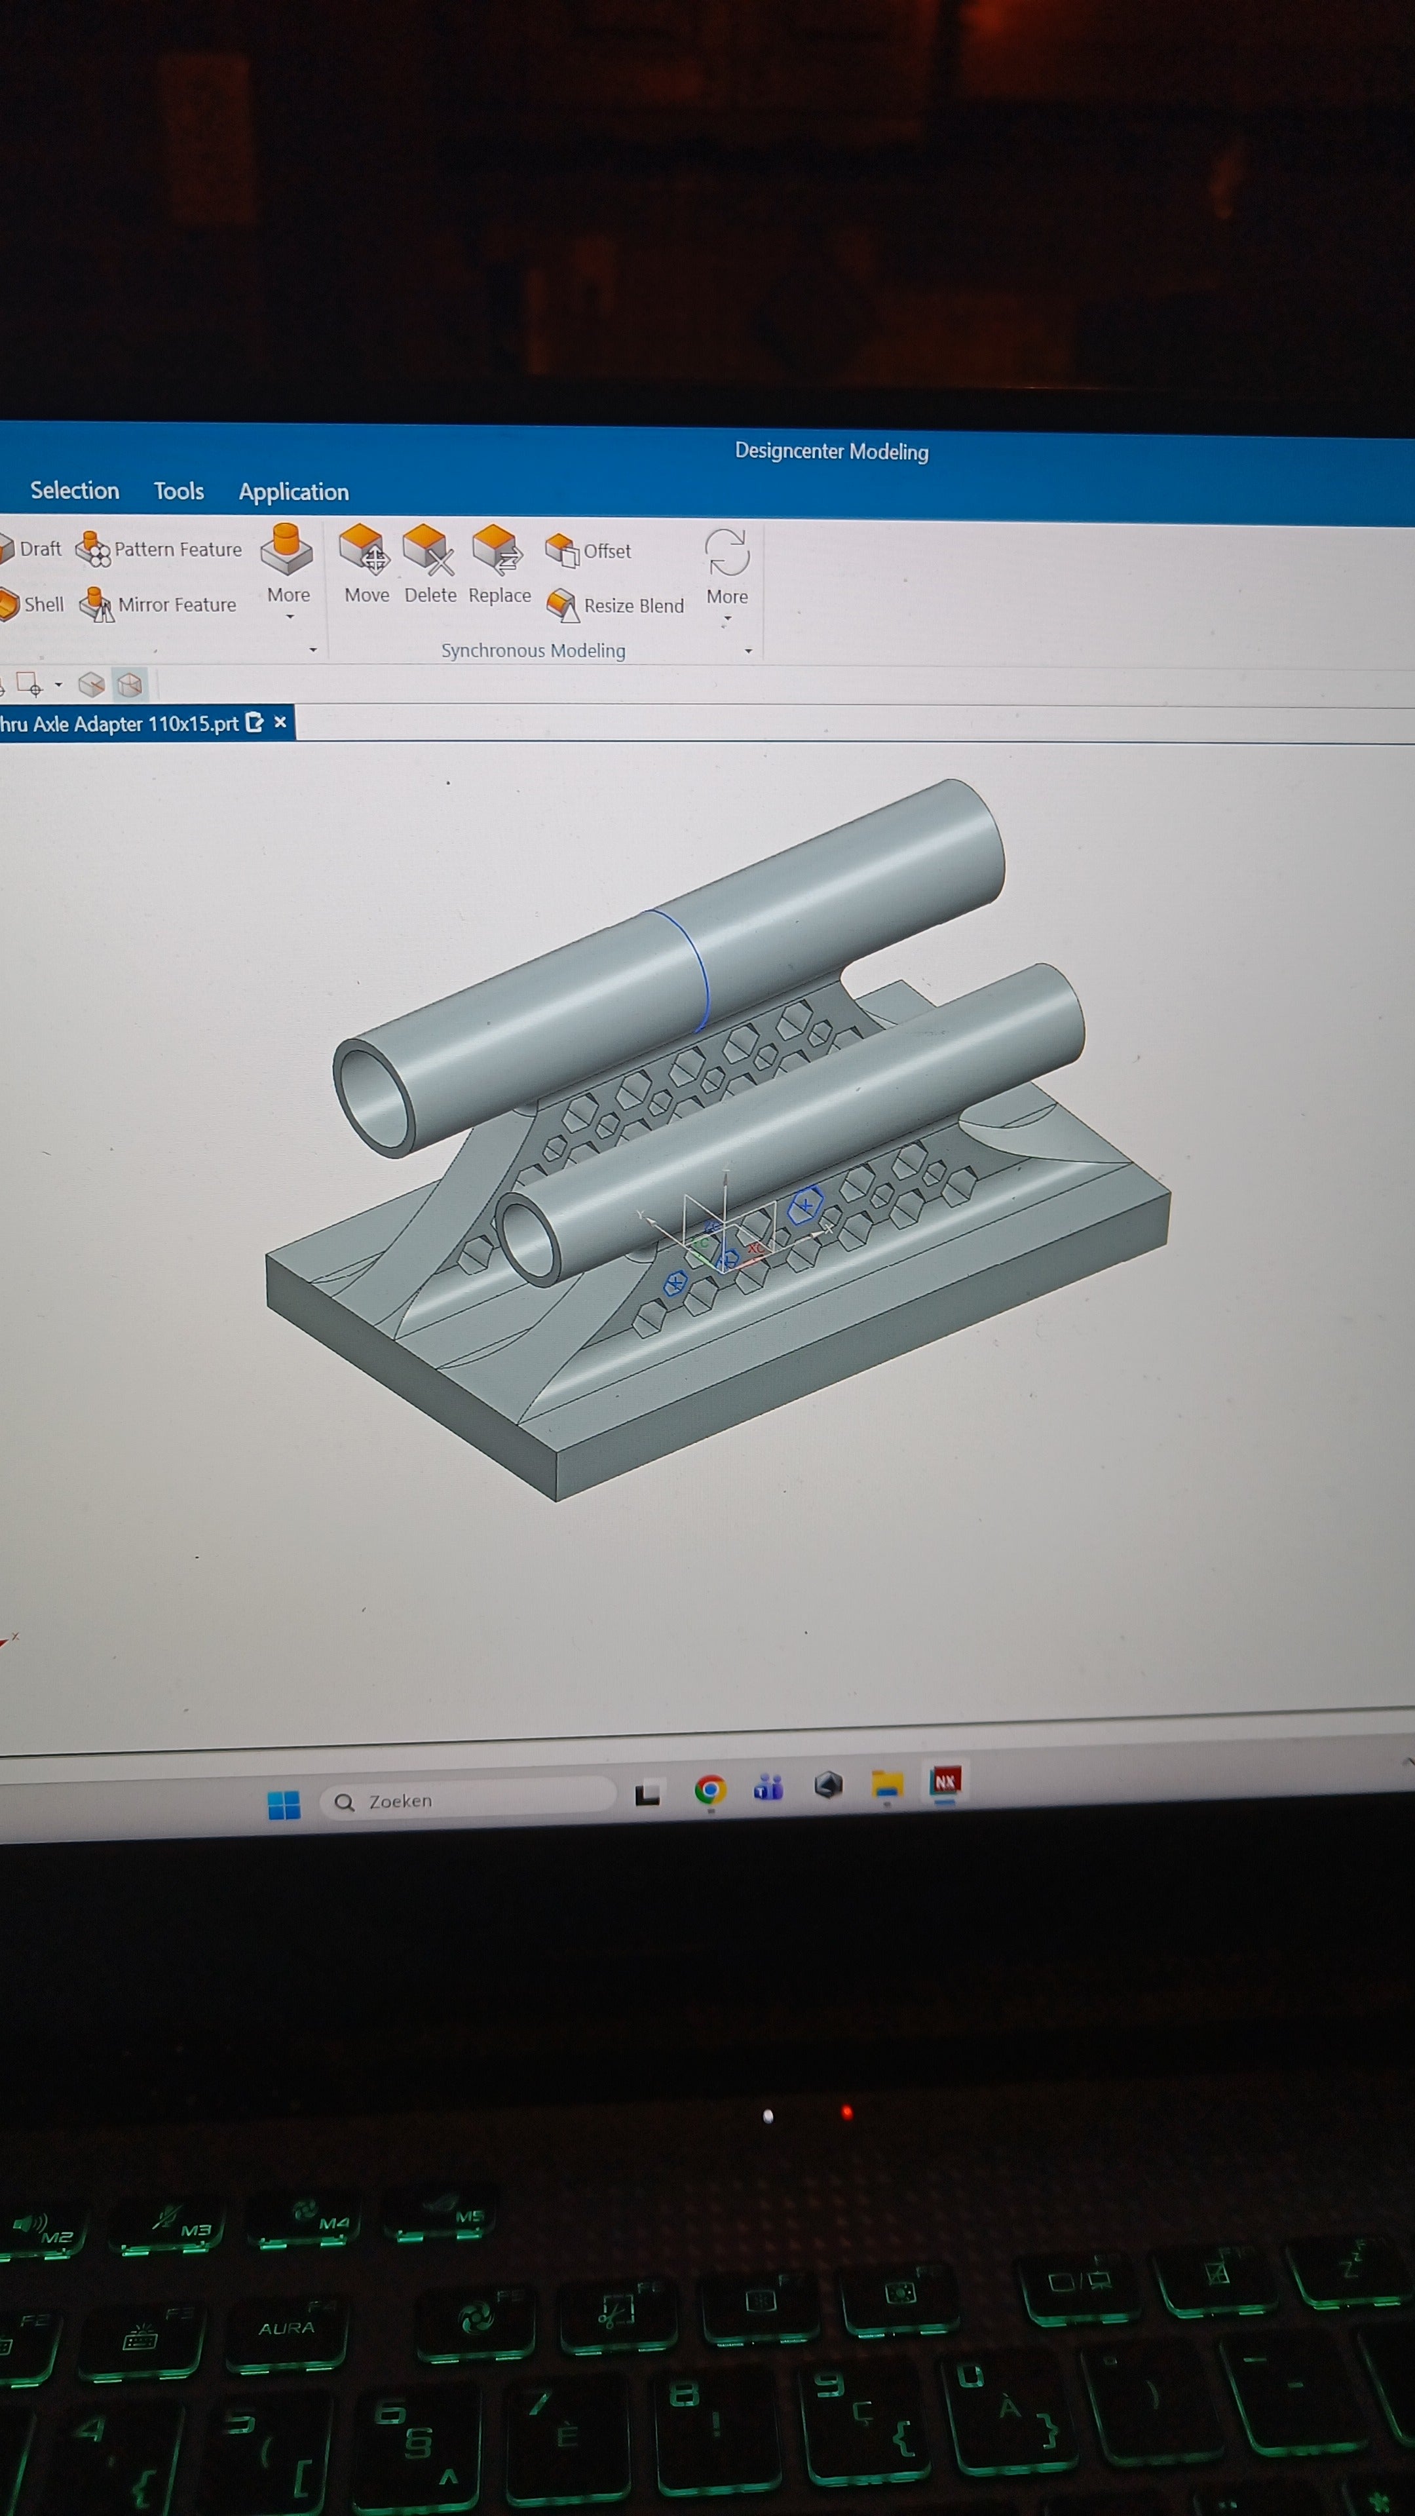Start the Mirror Feature command
Screen dimensions: 1415x2516
coord(158,605)
